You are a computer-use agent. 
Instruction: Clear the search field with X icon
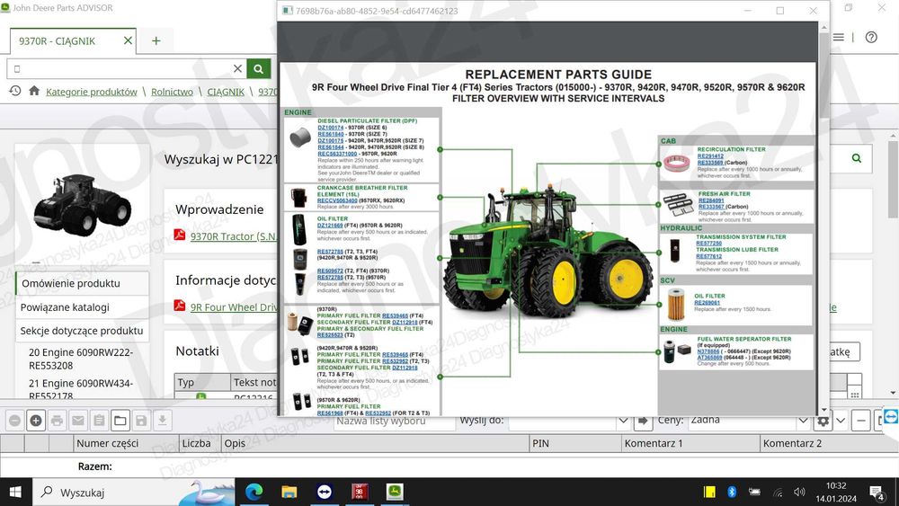coord(238,69)
